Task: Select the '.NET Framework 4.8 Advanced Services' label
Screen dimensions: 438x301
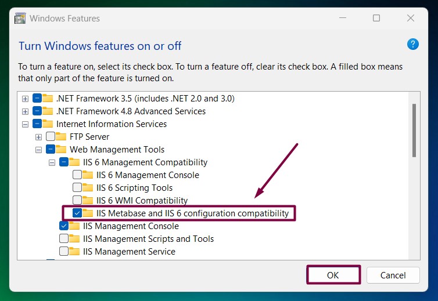Action: pos(131,111)
